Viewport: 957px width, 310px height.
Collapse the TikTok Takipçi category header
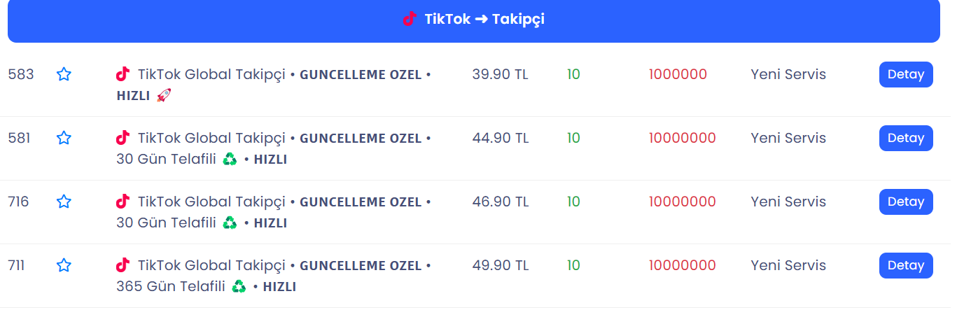click(474, 20)
